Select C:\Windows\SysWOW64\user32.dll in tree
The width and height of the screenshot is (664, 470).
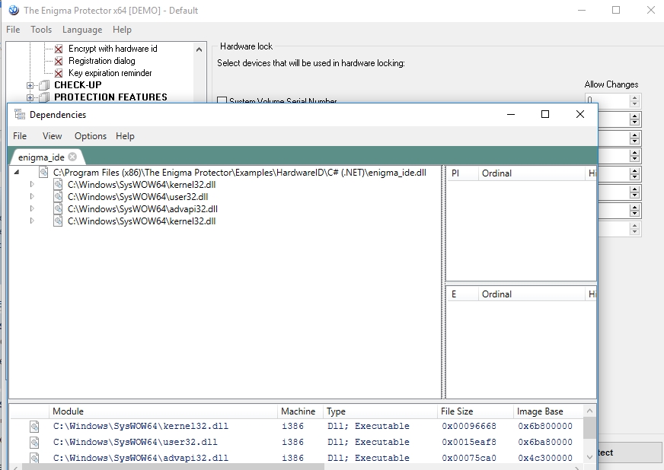click(x=138, y=197)
